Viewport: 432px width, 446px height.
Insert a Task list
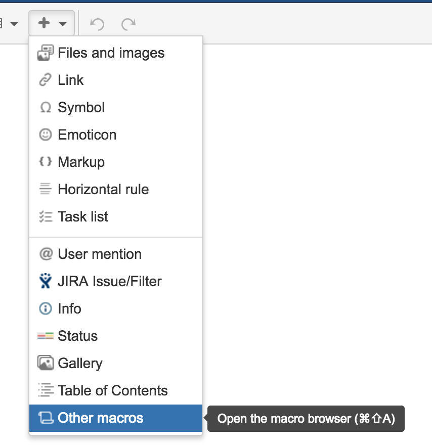[116, 216]
